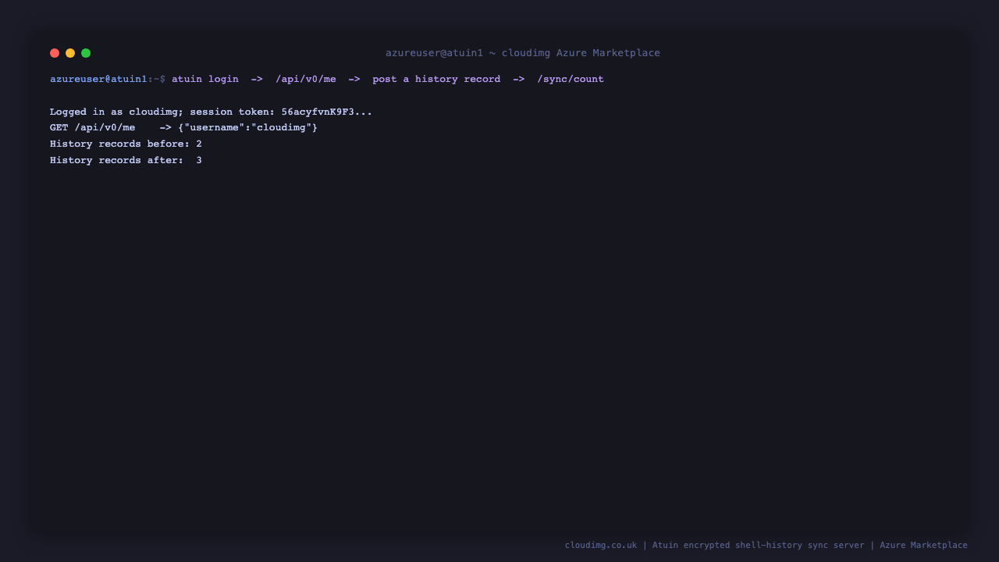Click '/sync/count' in the command line
The height and width of the screenshot is (562, 999).
(x=571, y=80)
